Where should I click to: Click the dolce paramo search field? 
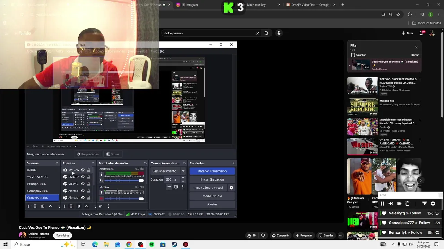click(208, 33)
